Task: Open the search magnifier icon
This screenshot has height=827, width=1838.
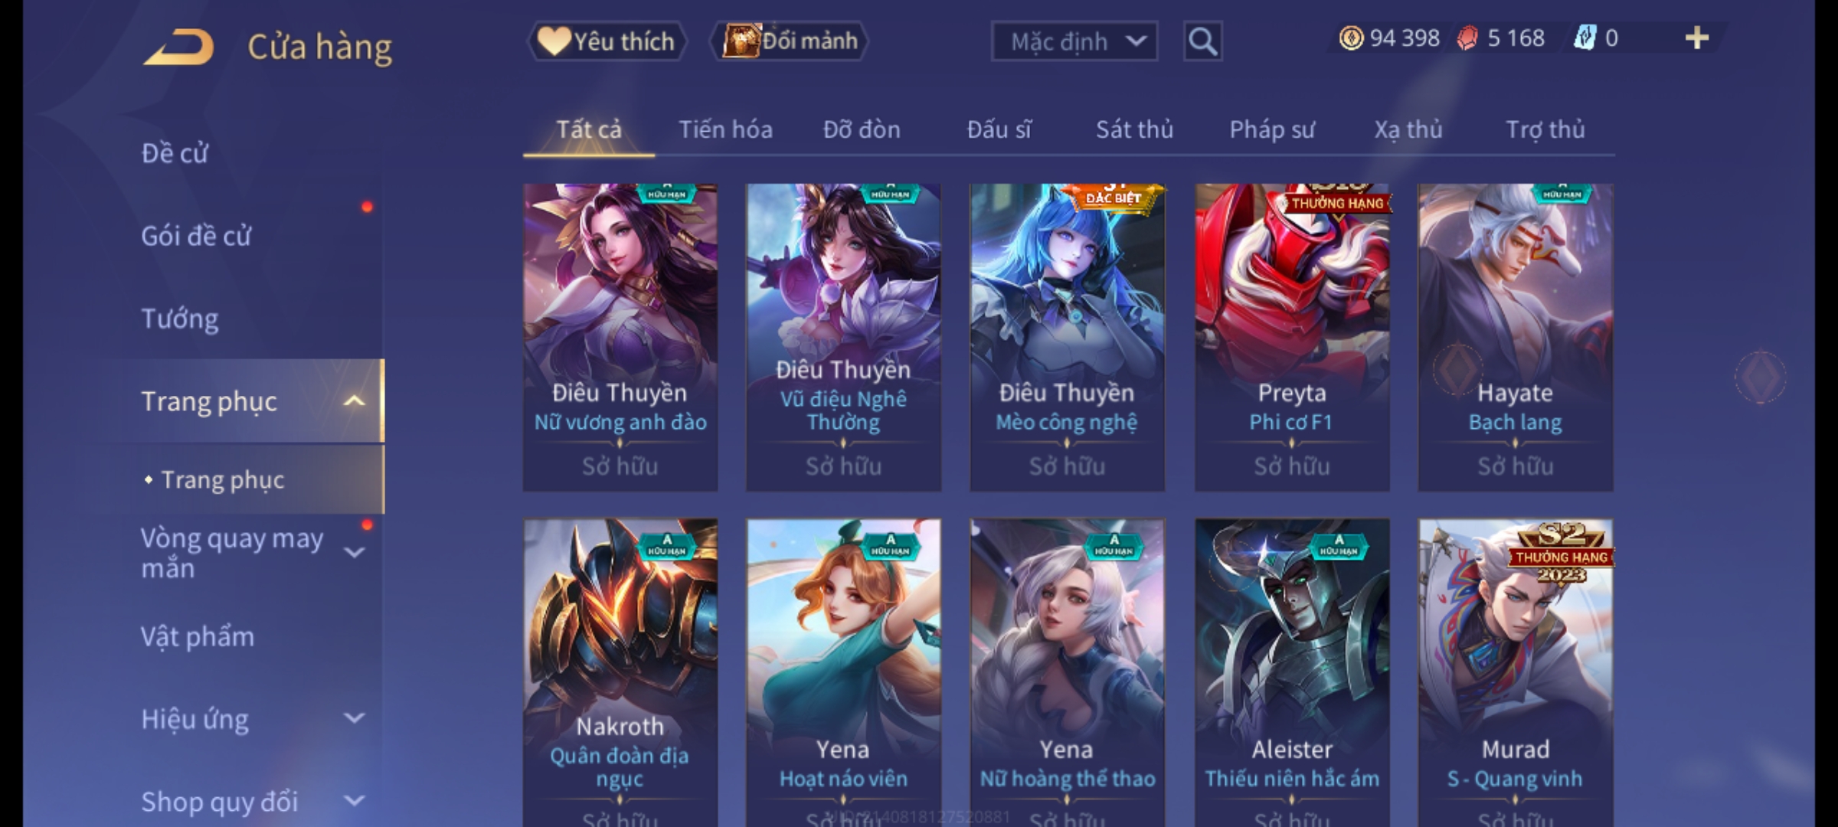Action: tap(1202, 41)
